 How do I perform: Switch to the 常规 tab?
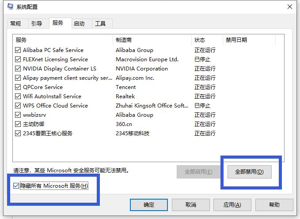point(15,24)
